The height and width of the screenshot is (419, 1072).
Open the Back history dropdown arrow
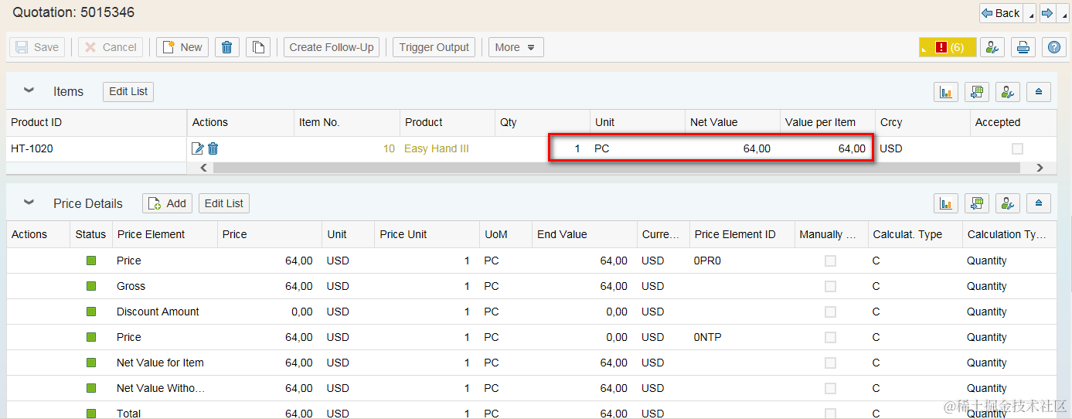[x=1031, y=14]
